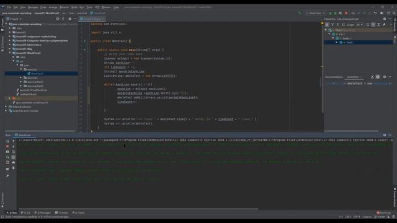397x223 pixels.
Task: Click the search magnifier in top toolbar
Action: coord(394,13)
